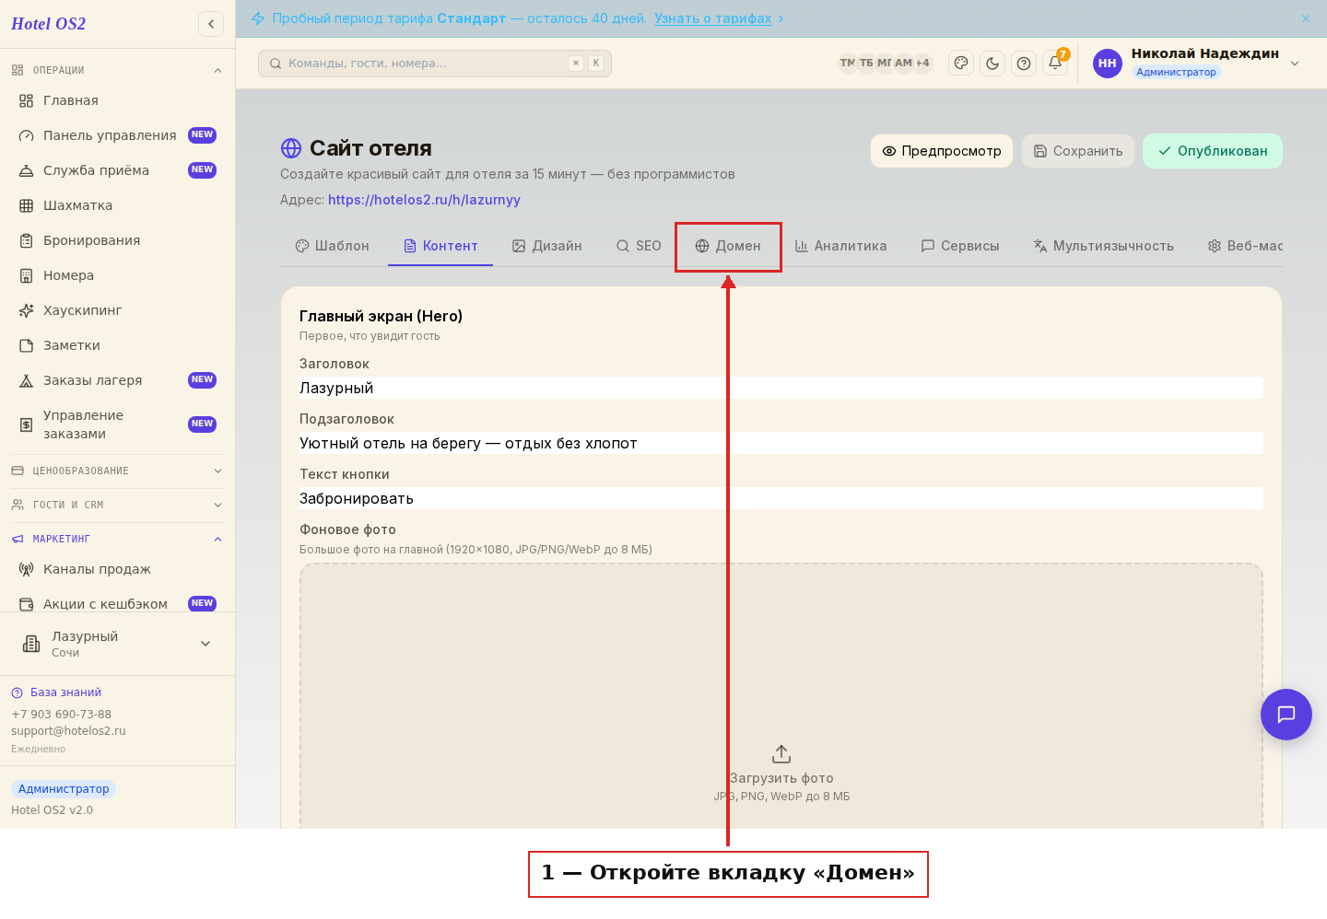
Task: Switch to the Аналитика tab
Action: point(840,246)
